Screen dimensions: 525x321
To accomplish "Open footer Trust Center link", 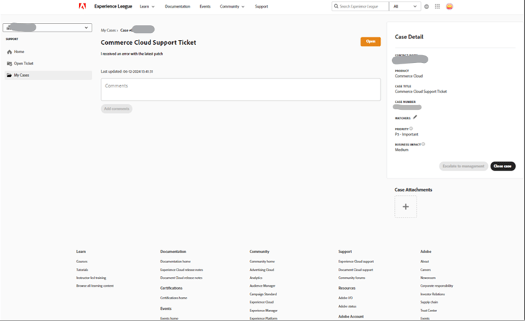I will click(x=428, y=311).
